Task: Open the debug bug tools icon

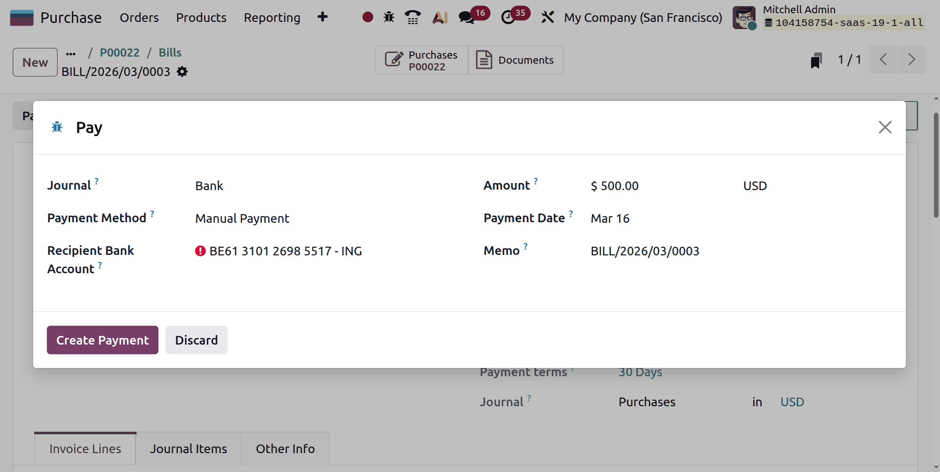Action: (x=388, y=17)
